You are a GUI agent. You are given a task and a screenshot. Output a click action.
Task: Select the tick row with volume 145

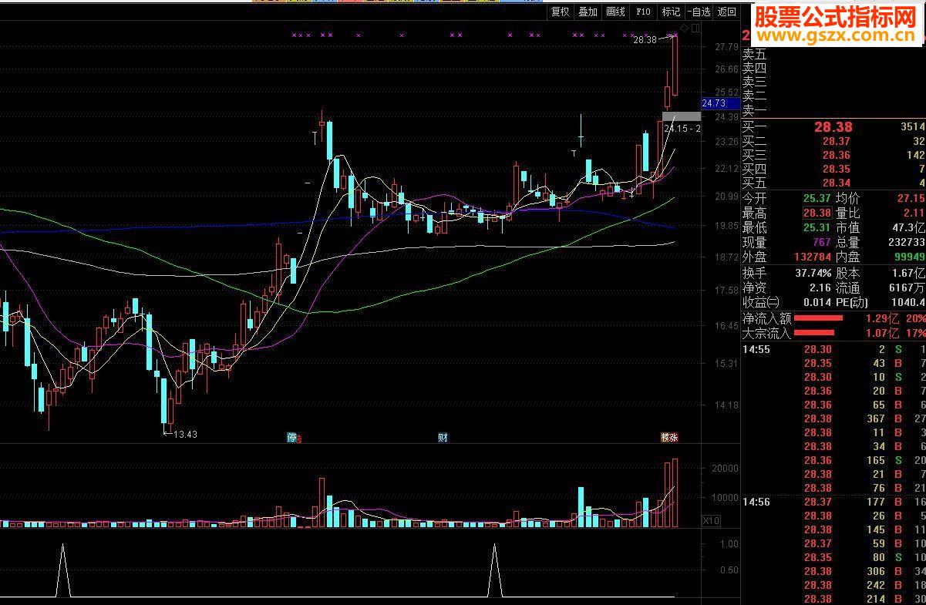pyautogui.click(x=833, y=529)
